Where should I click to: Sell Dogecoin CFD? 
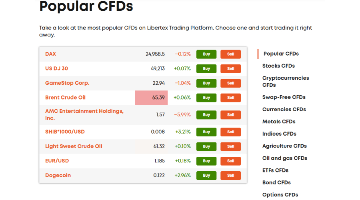[x=230, y=176]
